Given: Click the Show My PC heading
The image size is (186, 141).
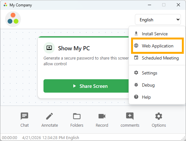Looking at the screenshot, I should 74,48.
